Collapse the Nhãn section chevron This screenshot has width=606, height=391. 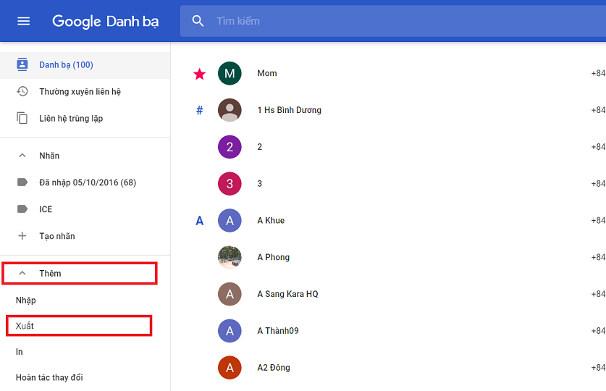point(22,156)
